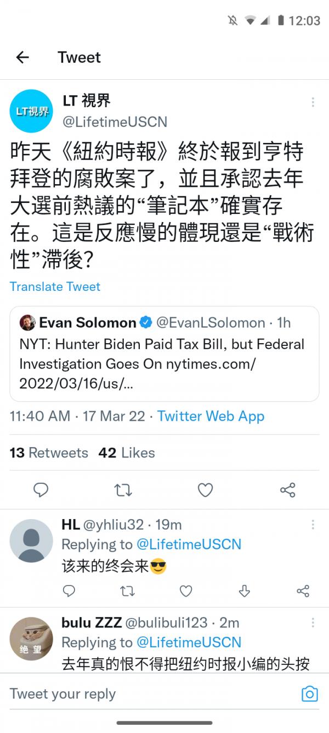Retweet the main LT 視界 tweet

123,489
